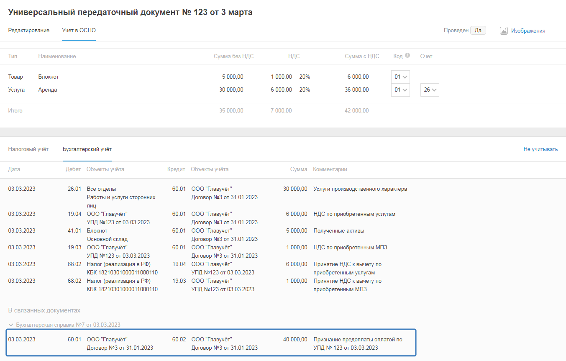Open the Изображения link text
566x361 pixels.
point(528,31)
